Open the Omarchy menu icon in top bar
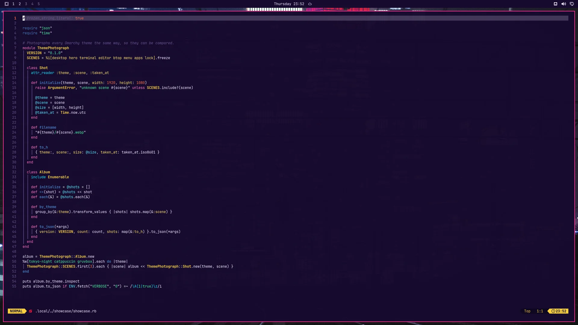This screenshot has width=578, height=325. pos(7,4)
